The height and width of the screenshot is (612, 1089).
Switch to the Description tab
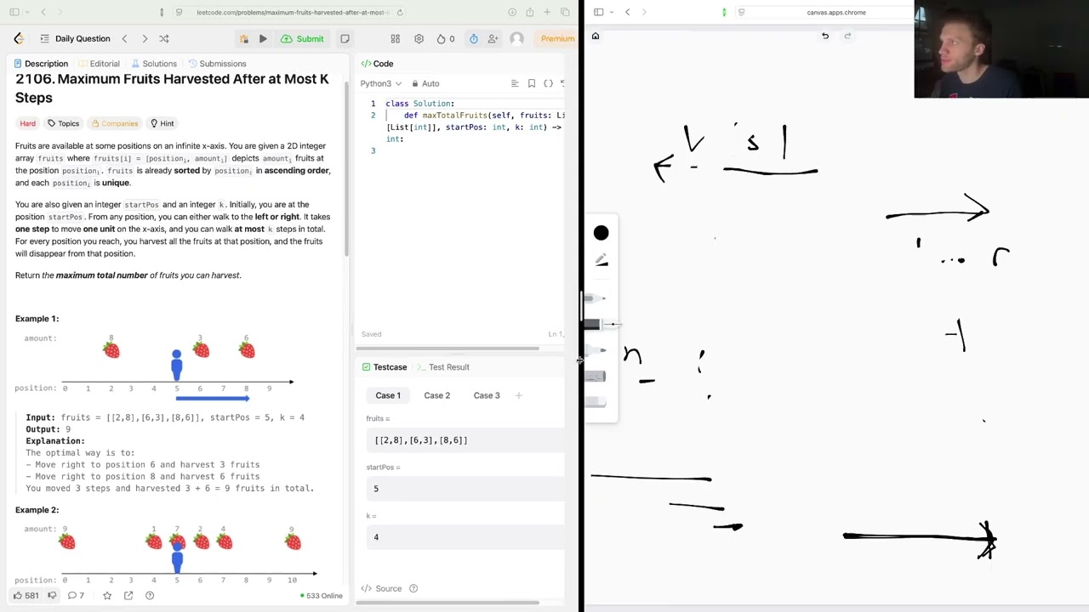coord(40,64)
